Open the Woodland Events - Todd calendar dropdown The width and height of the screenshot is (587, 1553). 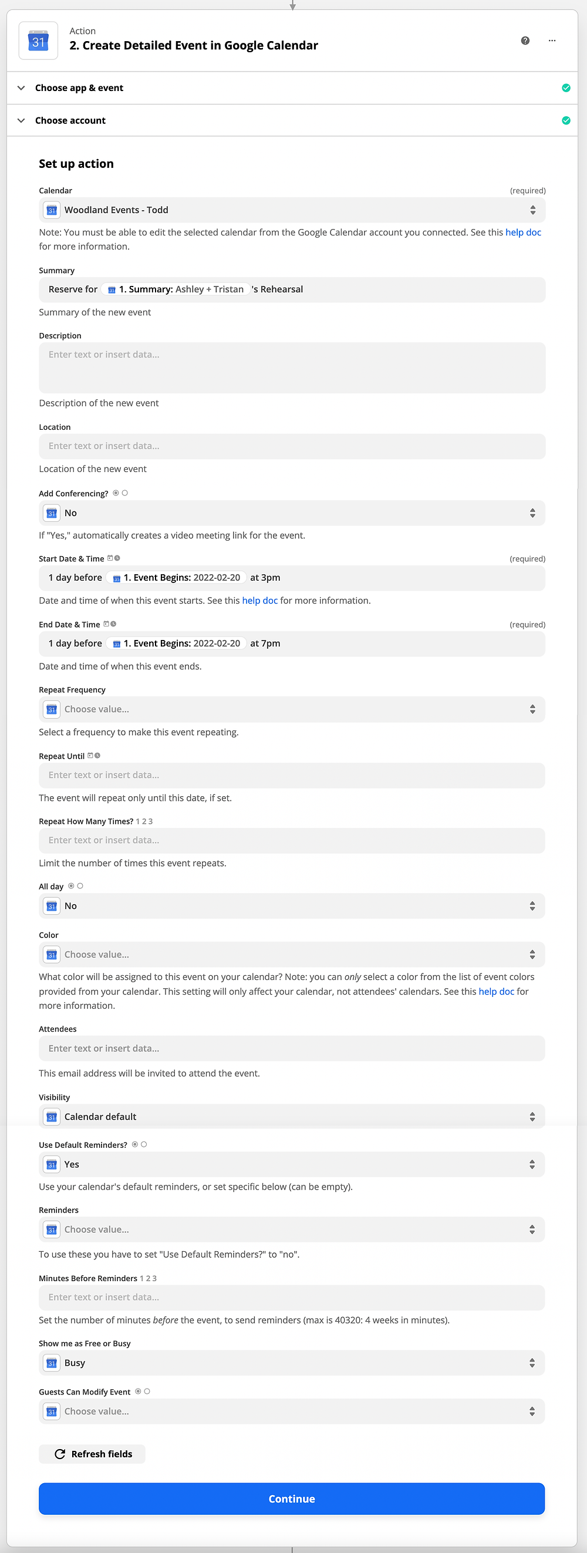292,210
